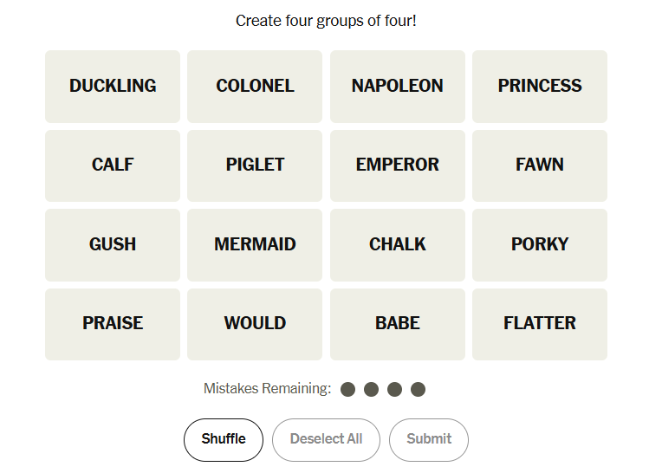The width and height of the screenshot is (662, 473).
Task: Click the first Mistakes Remaining dot
Action: [348, 390]
